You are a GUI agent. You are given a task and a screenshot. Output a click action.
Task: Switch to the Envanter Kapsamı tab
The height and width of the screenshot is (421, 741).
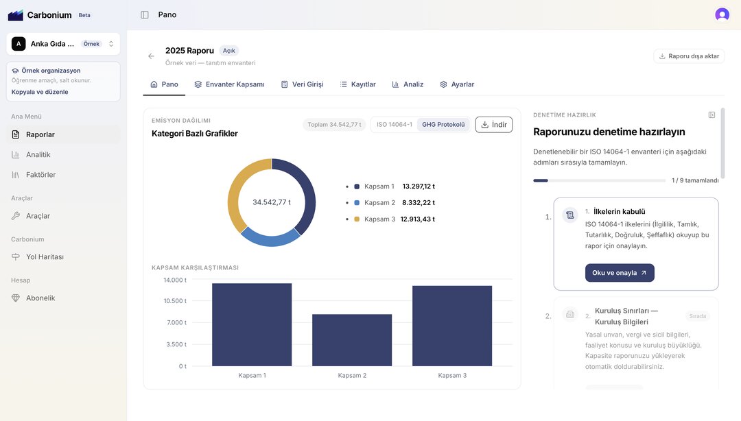coord(229,84)
